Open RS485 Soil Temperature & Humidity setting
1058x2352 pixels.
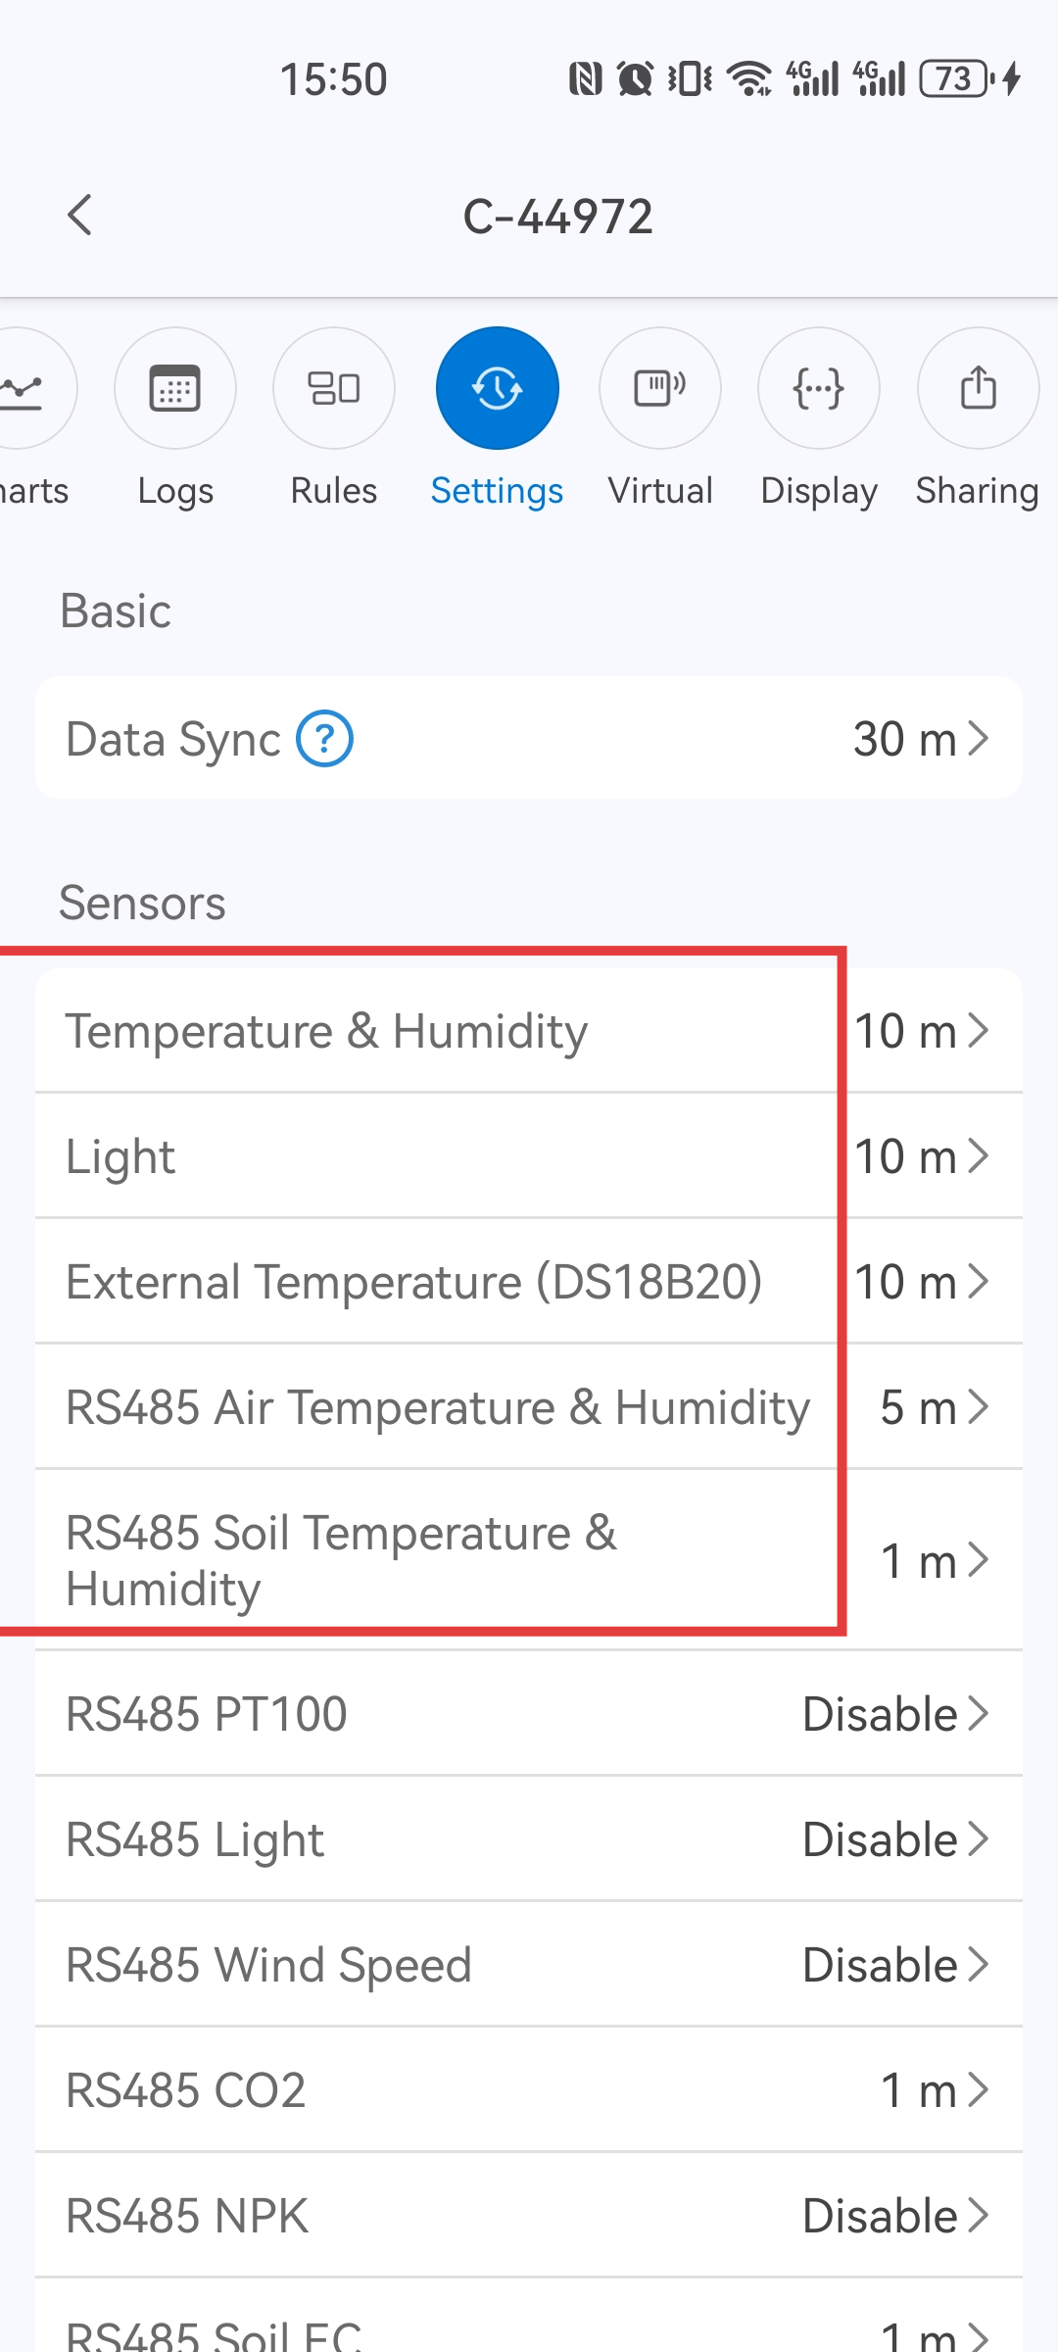529,1559
